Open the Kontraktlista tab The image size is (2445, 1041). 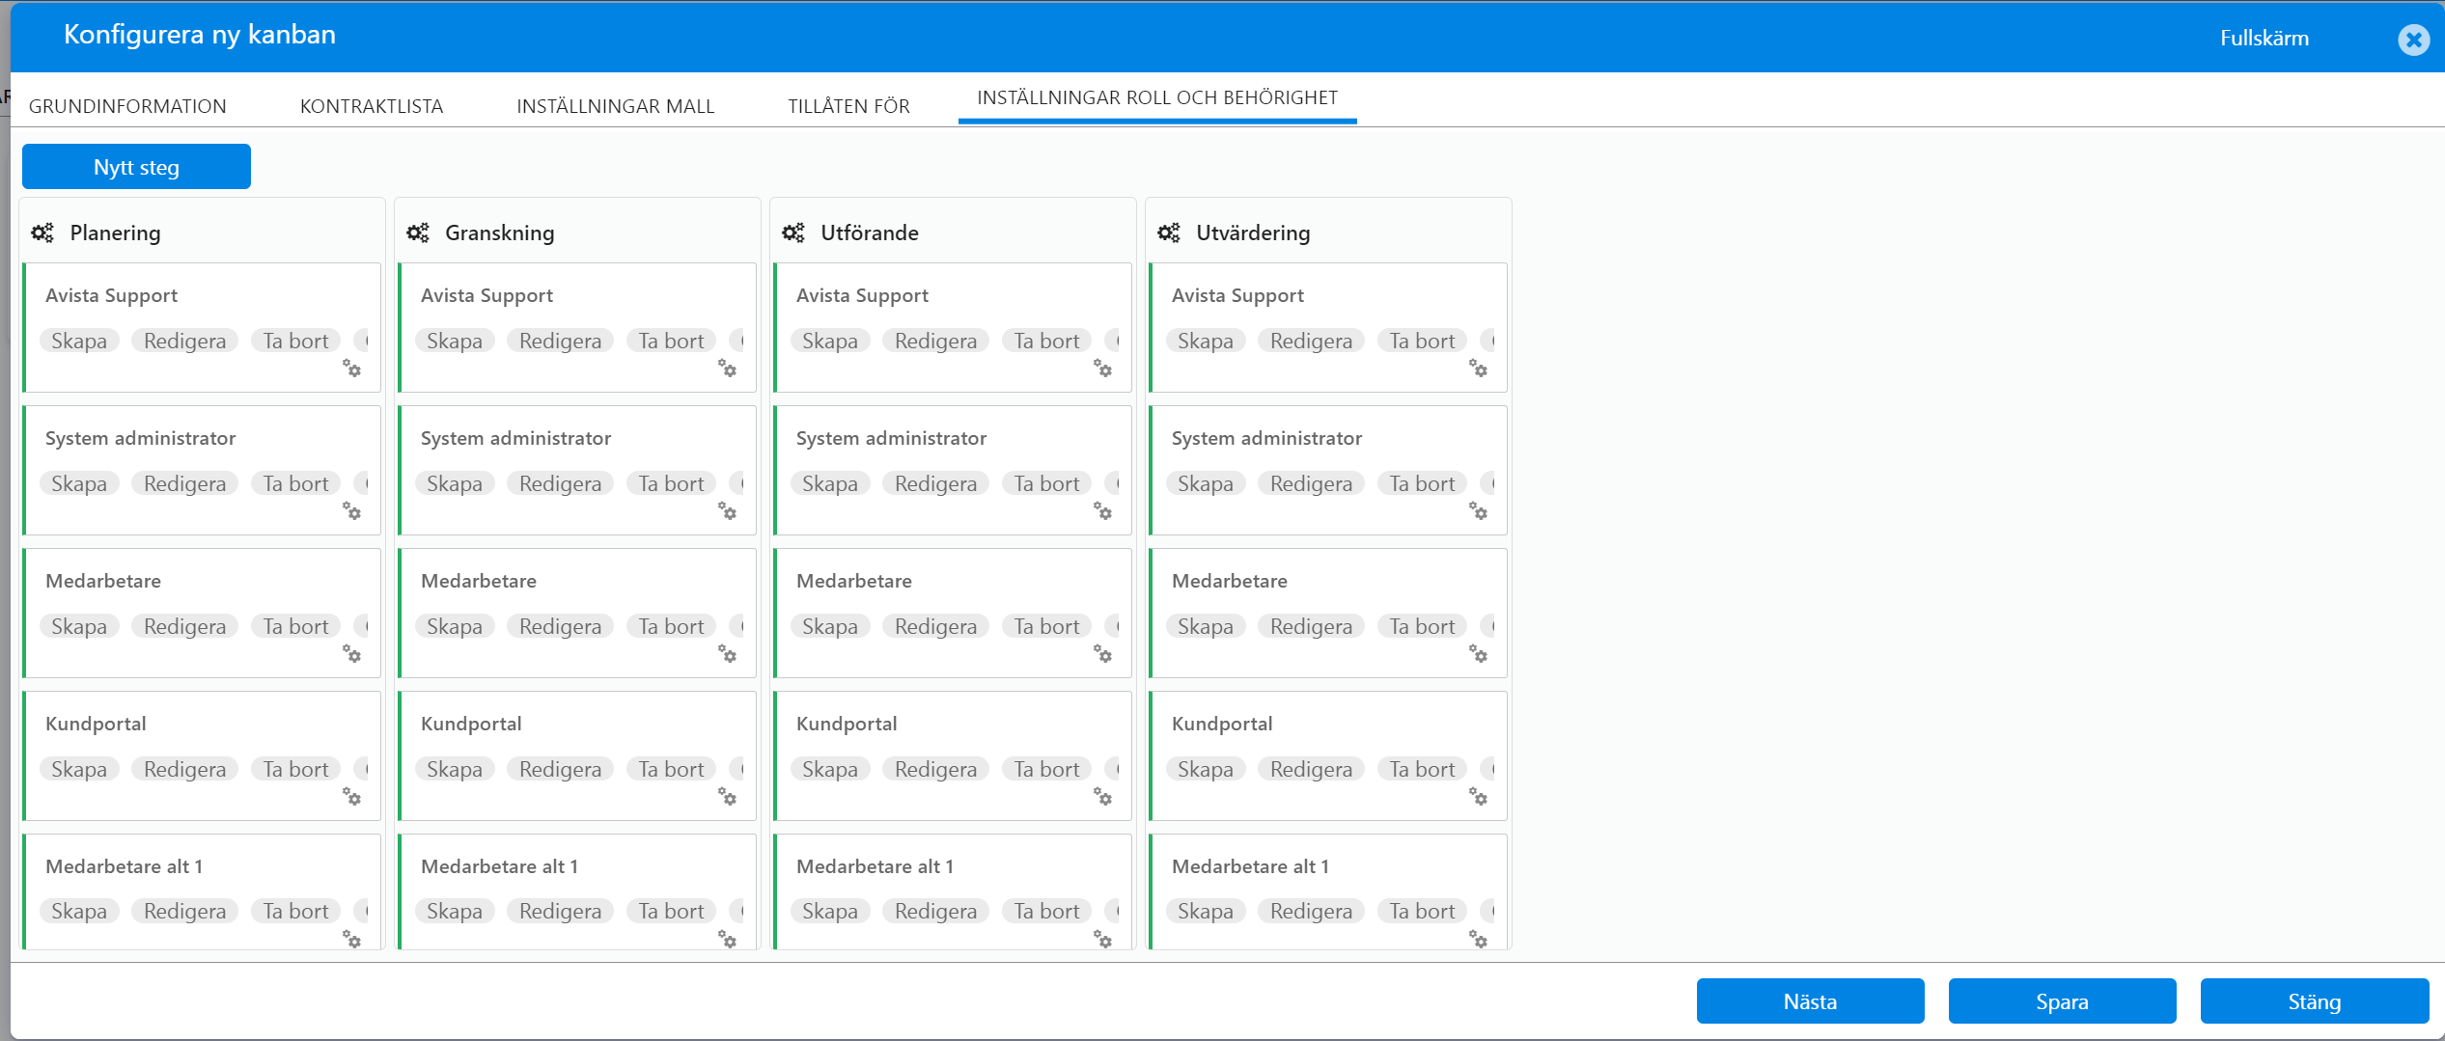372,106
